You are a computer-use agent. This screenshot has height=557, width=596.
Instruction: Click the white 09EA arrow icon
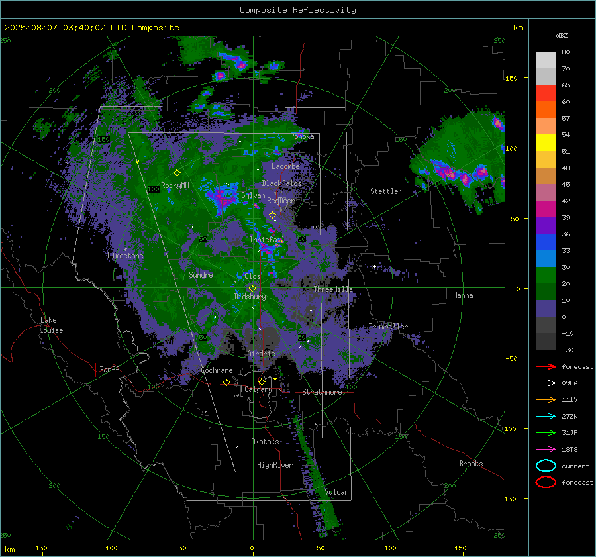tap(546, 383)
